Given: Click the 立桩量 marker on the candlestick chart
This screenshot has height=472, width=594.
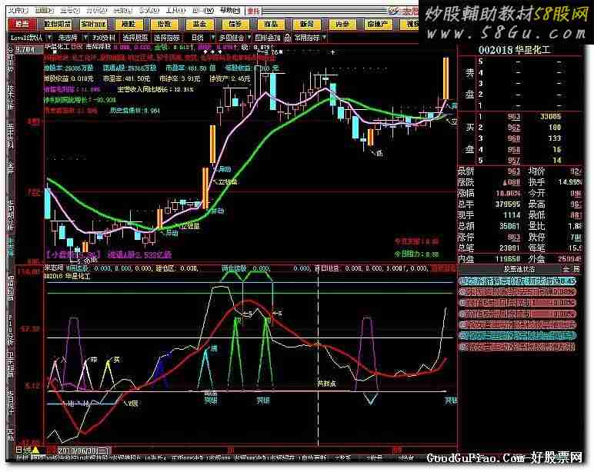Looking at the screenshot, I should [x=227, y=182].
